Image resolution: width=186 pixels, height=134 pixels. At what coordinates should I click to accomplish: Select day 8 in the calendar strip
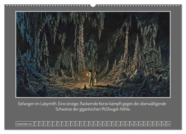[68, 124]
